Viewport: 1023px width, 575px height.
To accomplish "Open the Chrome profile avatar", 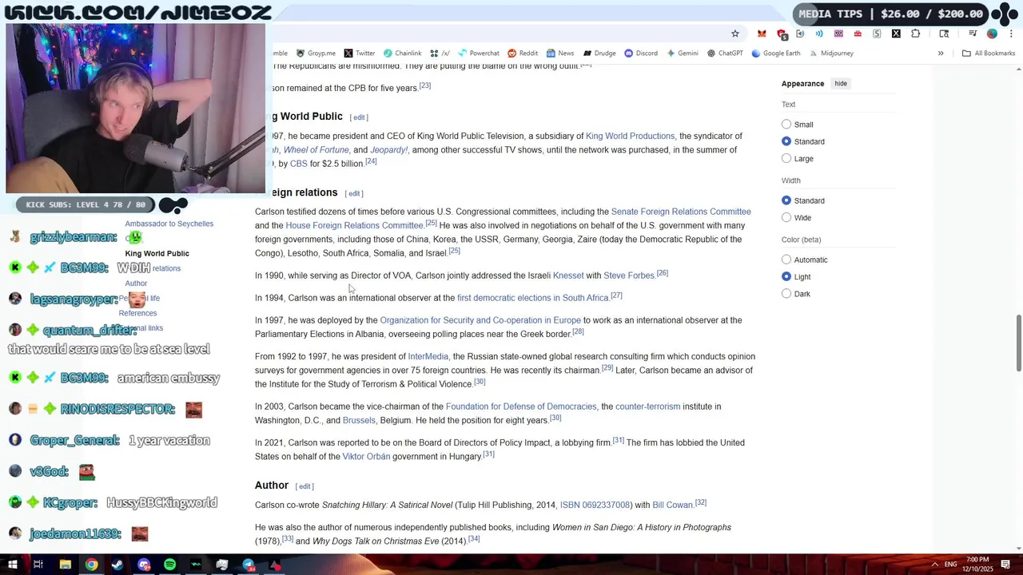I will 992,34.
